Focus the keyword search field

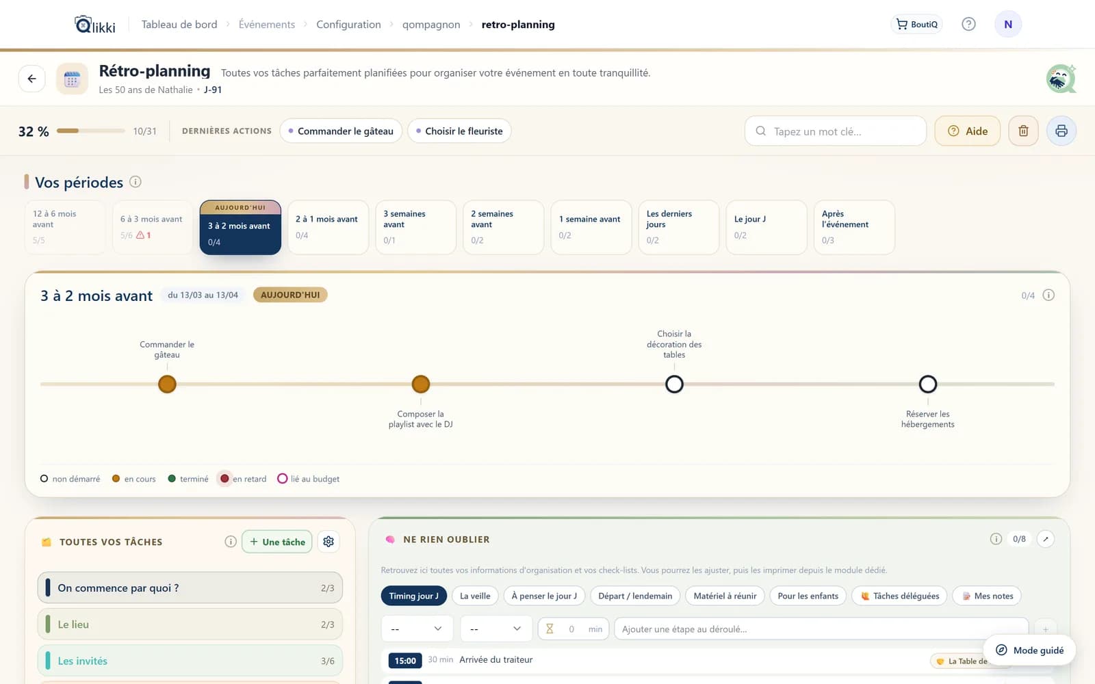pos(835,131)
